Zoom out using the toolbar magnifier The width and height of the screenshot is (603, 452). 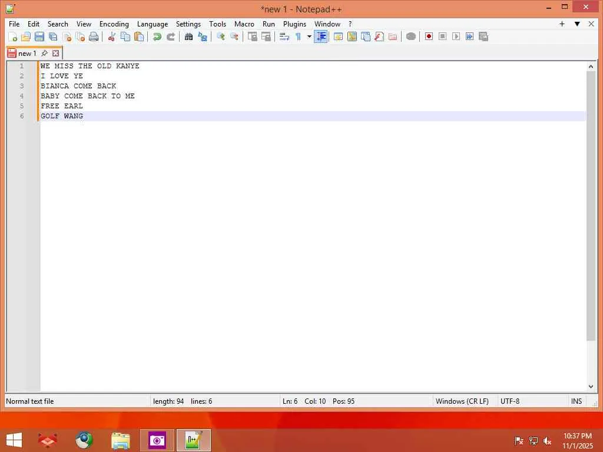pos(234,36)
